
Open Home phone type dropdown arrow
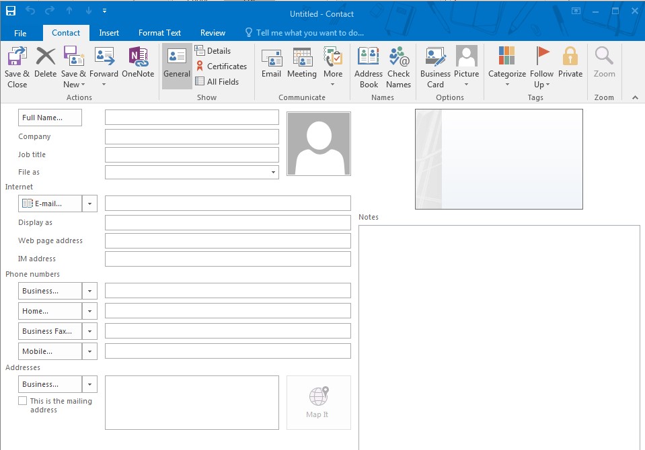[x=89, y=311]
